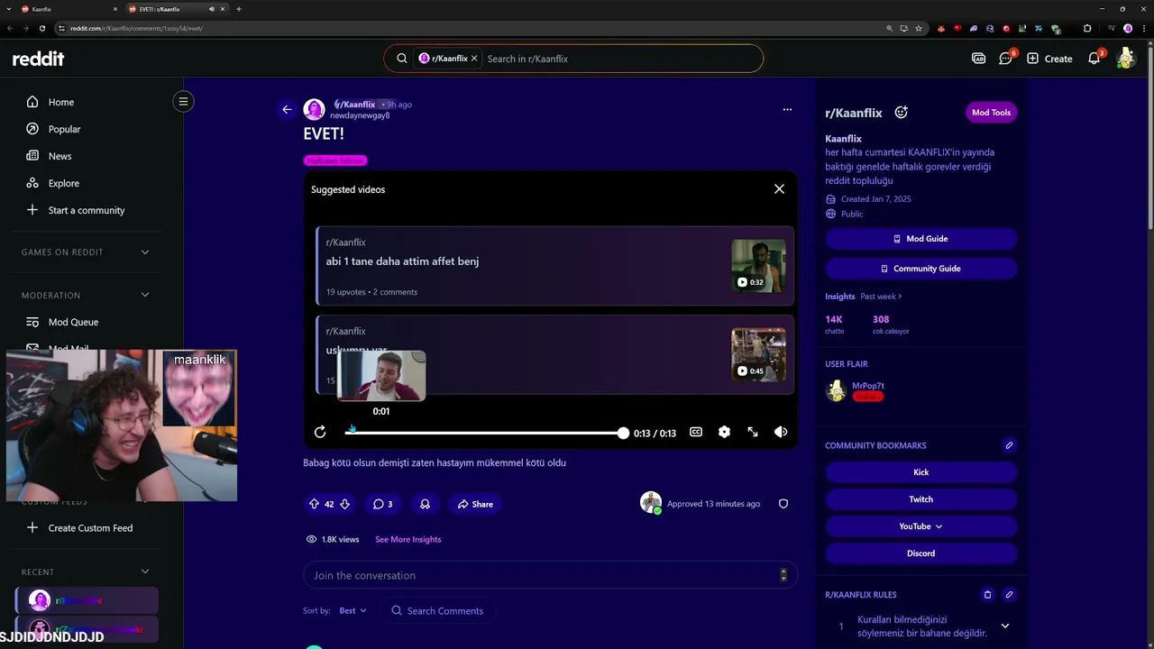Adjust comment box size with stepper arrows
Image resolution: width=1154 pixels, height=649 pixels.
(x=783, y=575)
